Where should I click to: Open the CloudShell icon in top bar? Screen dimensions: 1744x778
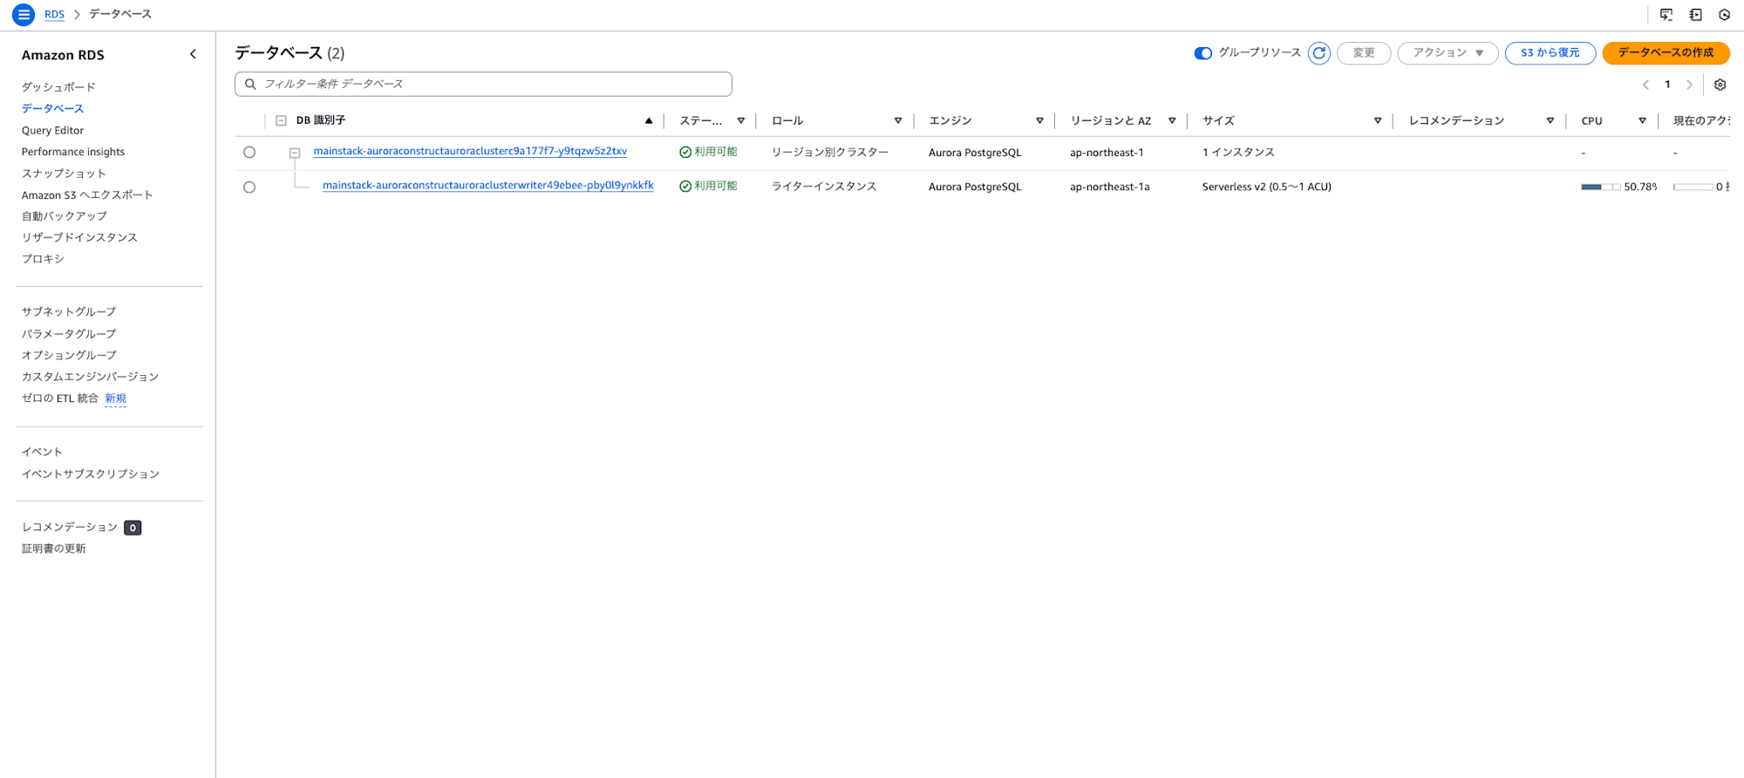(x=1666, y=15)
